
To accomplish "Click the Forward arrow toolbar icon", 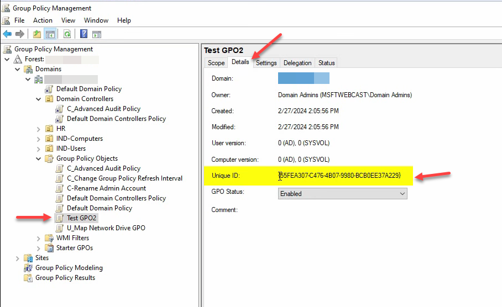I will [x=20, y=34].
